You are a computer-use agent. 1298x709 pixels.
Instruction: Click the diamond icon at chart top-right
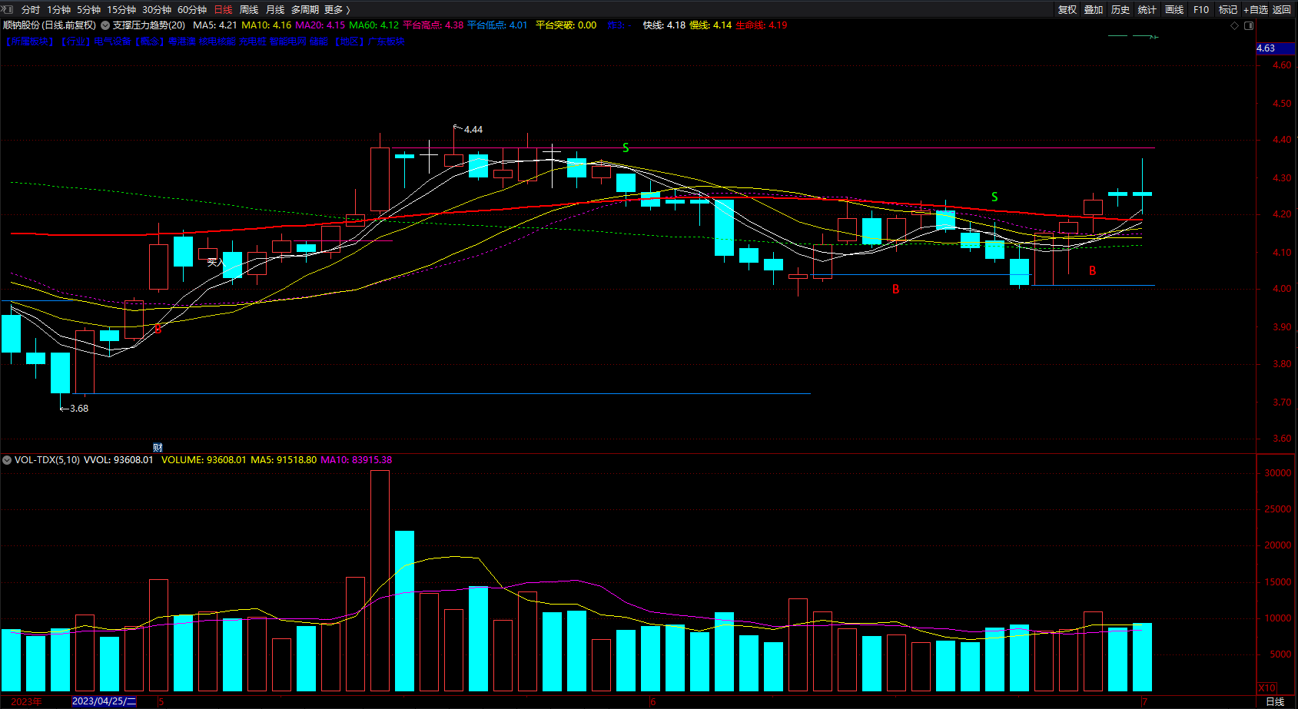point(1235,25)
